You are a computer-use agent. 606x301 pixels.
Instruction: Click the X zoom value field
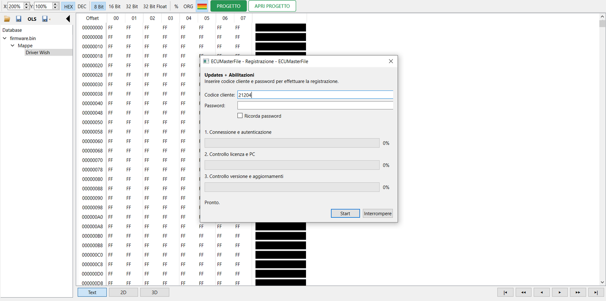coord(16,6)
